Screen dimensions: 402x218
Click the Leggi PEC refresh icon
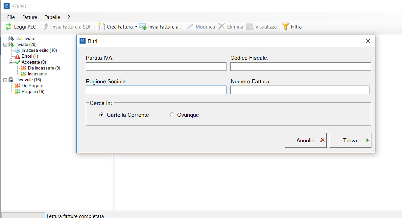coord(8,27)
